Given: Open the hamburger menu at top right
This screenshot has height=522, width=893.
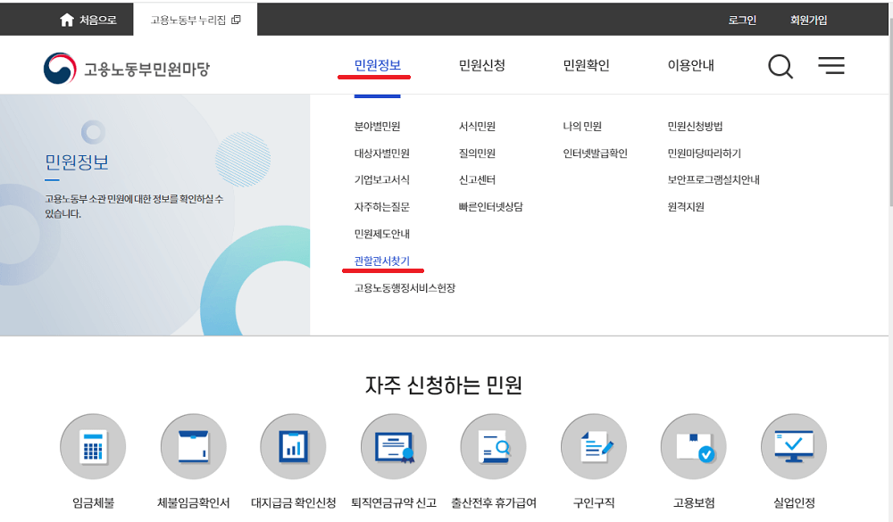Looking at the screenshot, I should pos(831,65).
